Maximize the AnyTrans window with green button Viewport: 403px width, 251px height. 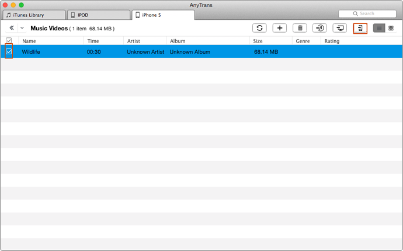point(22,5)
